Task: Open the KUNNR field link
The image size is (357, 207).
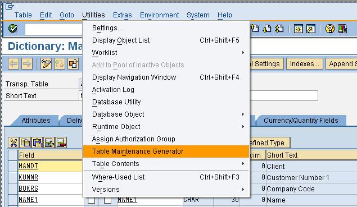Action: [x=28, y=177]
